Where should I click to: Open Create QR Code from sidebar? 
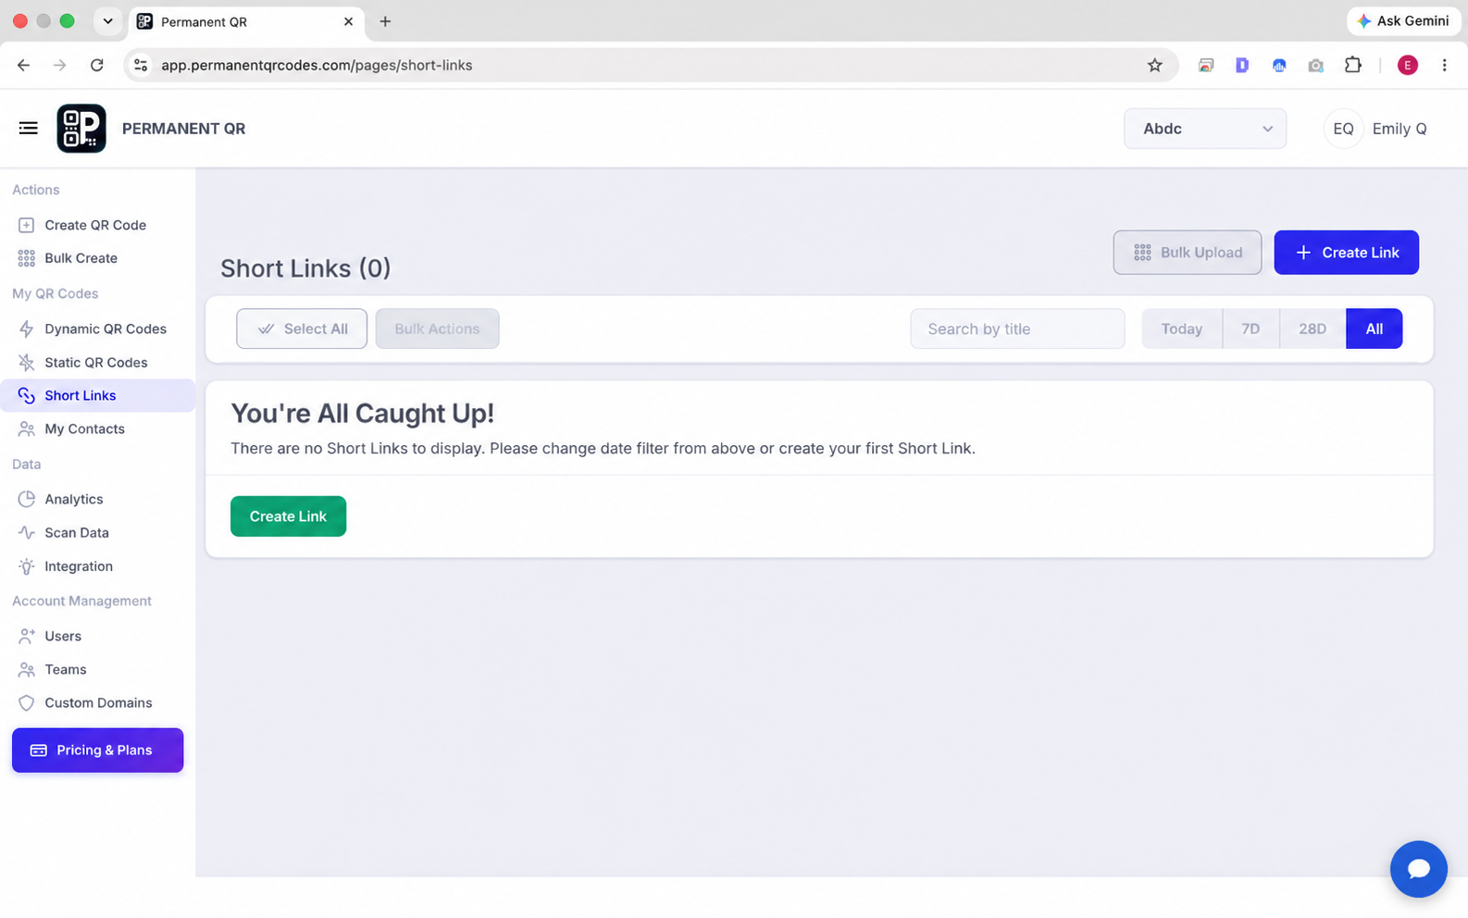pyautogui.click(x=94, y=225)
